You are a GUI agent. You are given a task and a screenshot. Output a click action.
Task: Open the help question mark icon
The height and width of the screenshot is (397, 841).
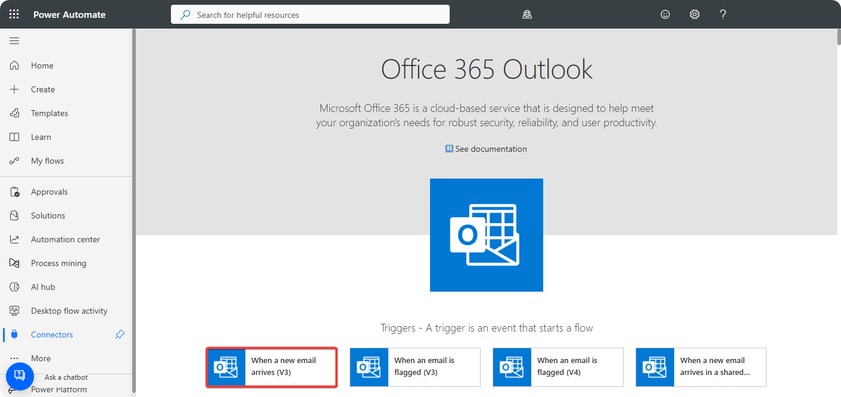point(723,14)
